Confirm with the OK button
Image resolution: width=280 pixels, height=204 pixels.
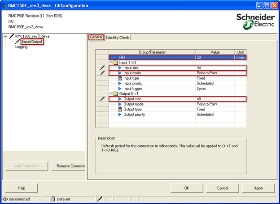pyautogui.click(x=187, y=188)
